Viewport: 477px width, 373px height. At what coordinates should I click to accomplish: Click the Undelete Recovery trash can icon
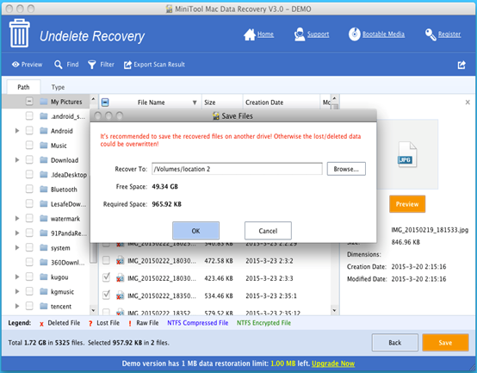pyautogui.click(x=20, y=33)
